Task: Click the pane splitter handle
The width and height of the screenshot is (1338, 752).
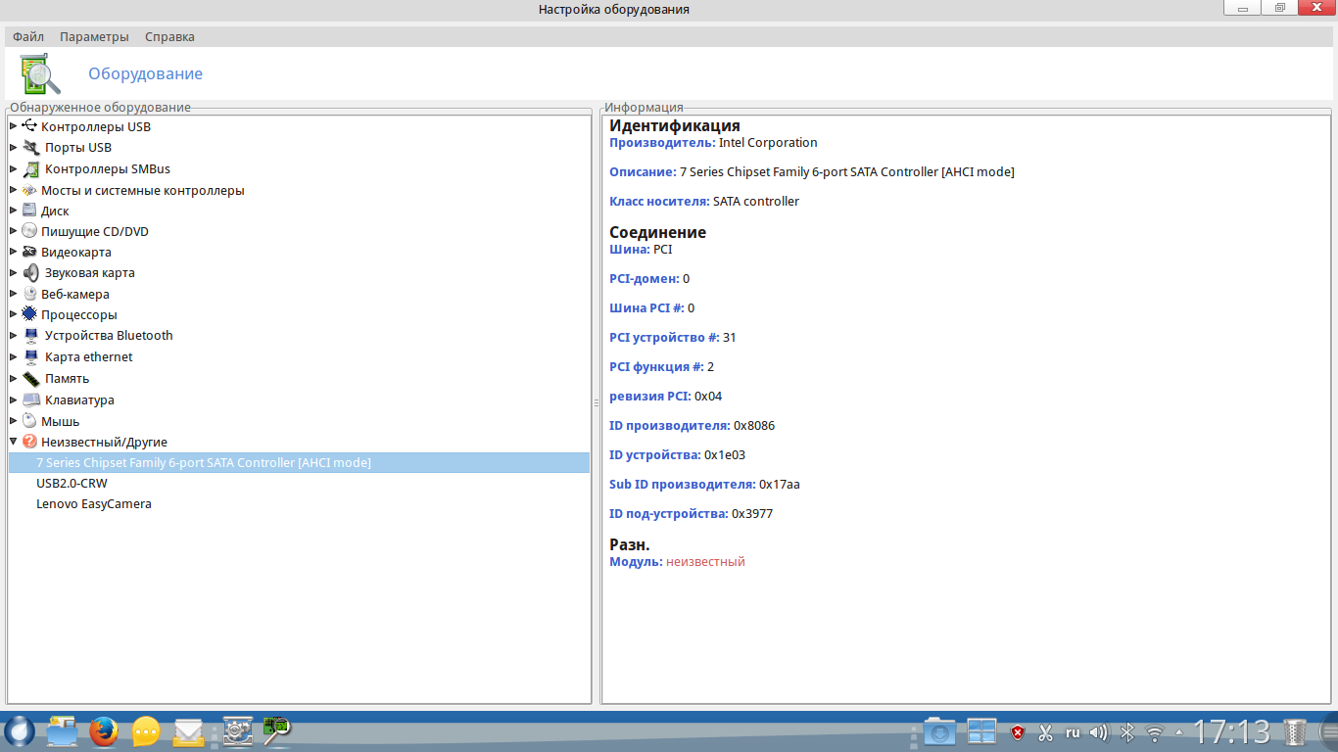Action: point(596,403)
